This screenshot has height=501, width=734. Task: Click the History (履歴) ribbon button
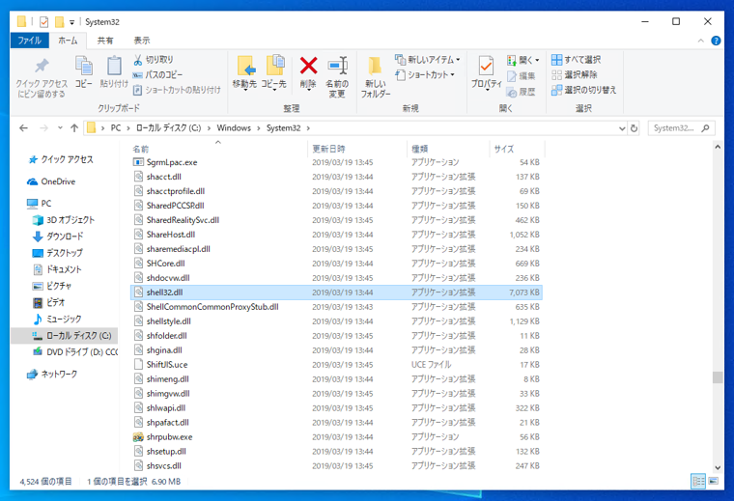[521, 92]
